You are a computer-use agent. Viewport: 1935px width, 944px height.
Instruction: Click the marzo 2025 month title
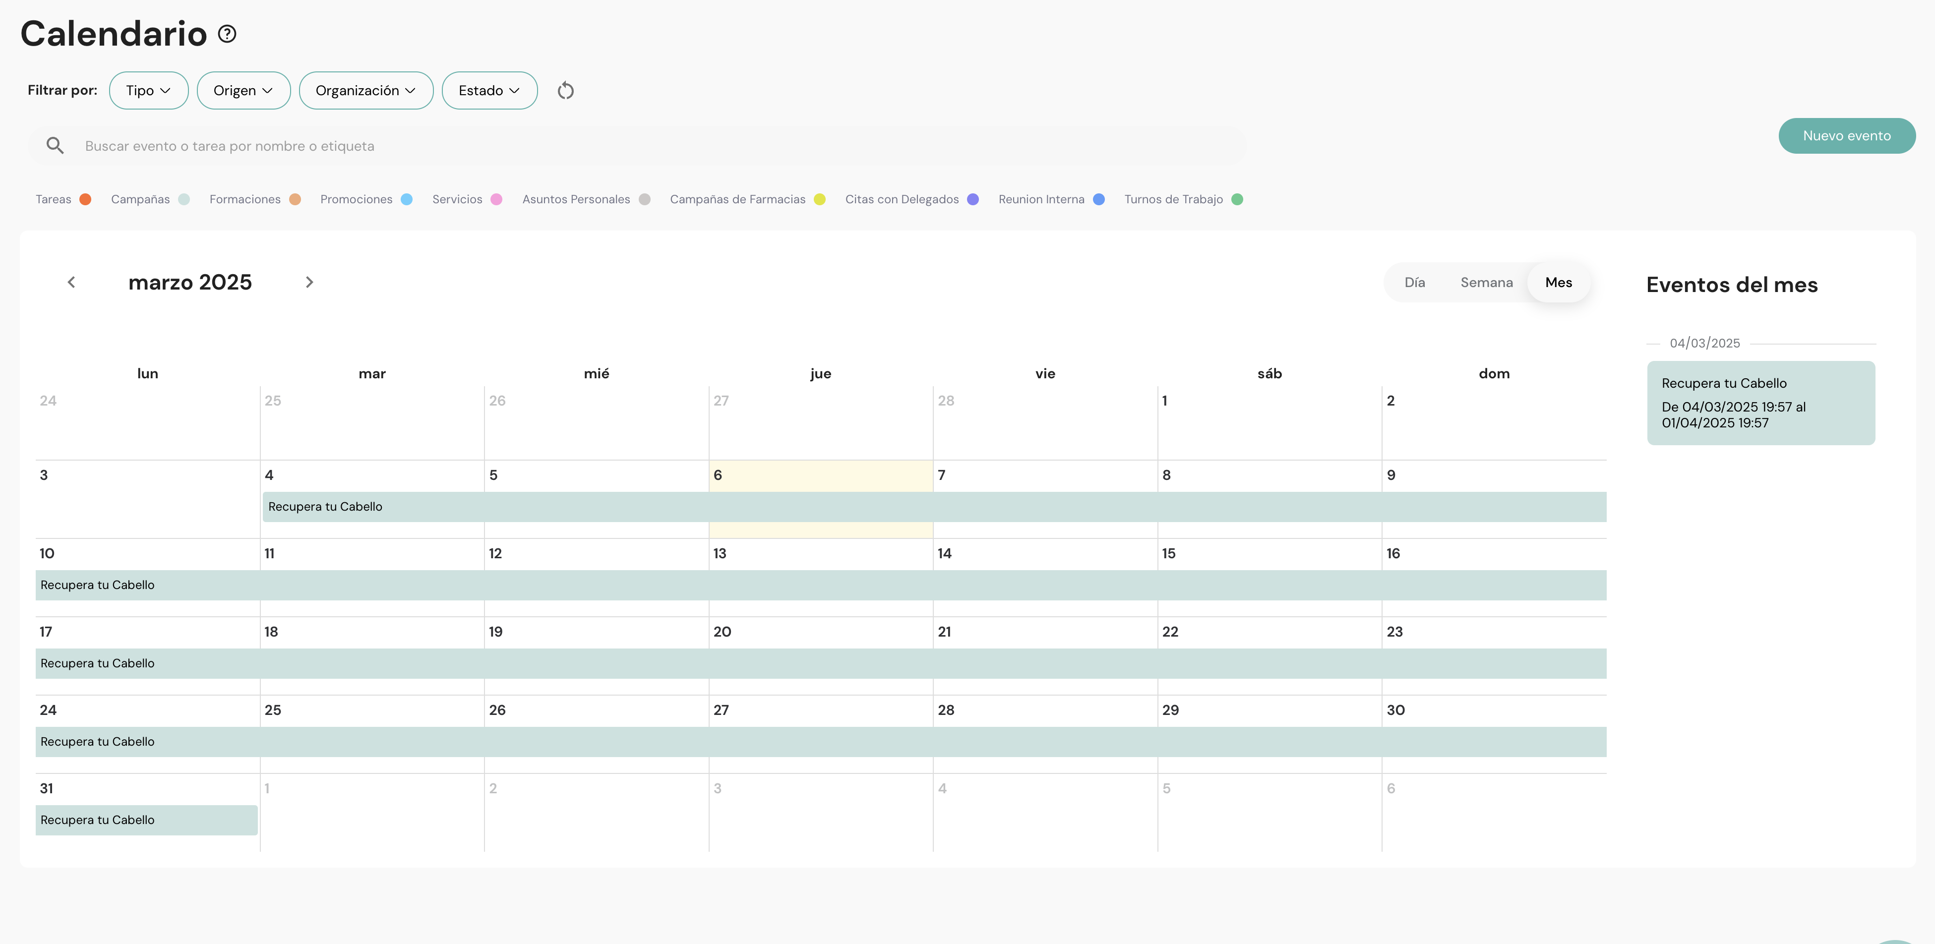(x=190, y=283)
